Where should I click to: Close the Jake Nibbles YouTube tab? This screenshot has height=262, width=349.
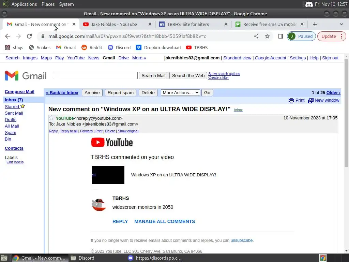point(150,24)
